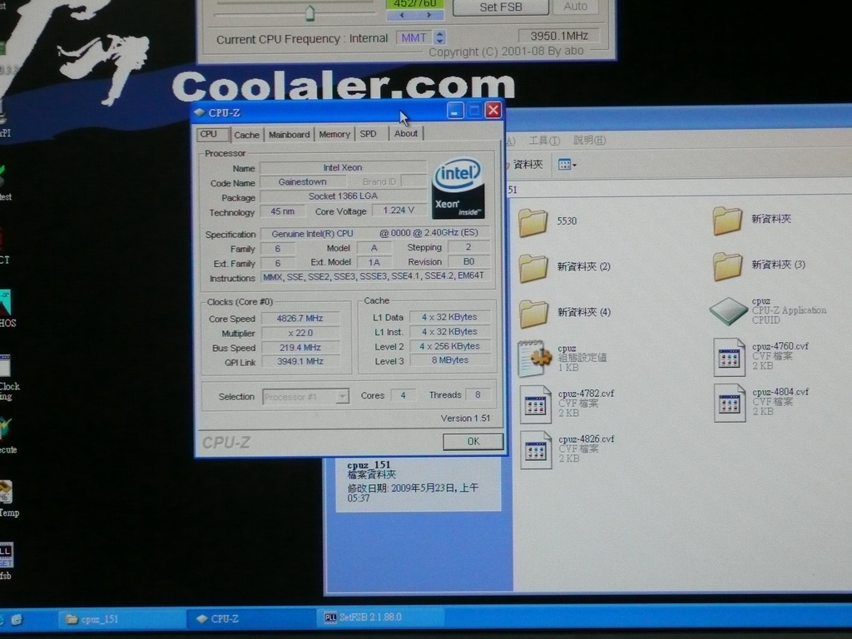Click the Code Name Gainestown field
The width and height of the screenshot is (852, 639).
tap(302, 182)
